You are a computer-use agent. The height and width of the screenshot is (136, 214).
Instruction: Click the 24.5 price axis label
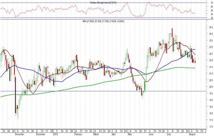(211, 27)
